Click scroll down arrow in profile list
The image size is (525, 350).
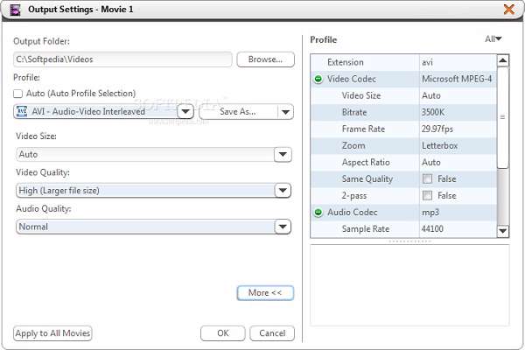click(x=503, y=231)
